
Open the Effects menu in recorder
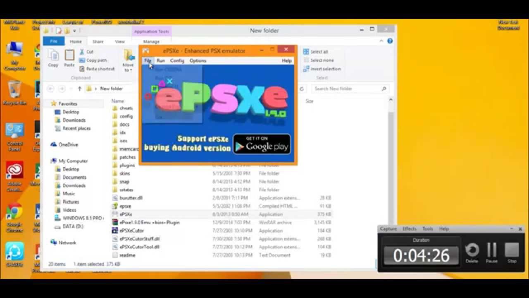coord(410,229)
